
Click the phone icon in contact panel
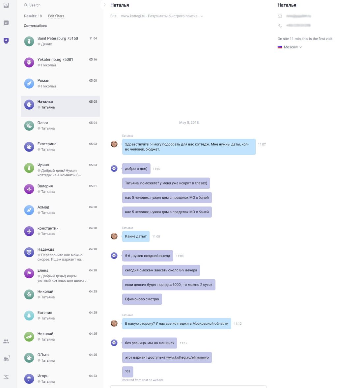pyautogui.click(x=280, y=25)
